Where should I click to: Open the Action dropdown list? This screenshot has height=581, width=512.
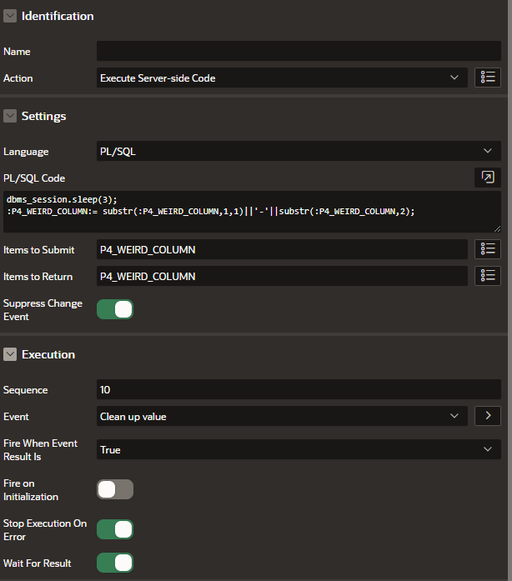click(281, 78)
